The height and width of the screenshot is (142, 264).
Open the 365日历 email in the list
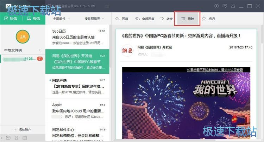[x=77, y=37]
